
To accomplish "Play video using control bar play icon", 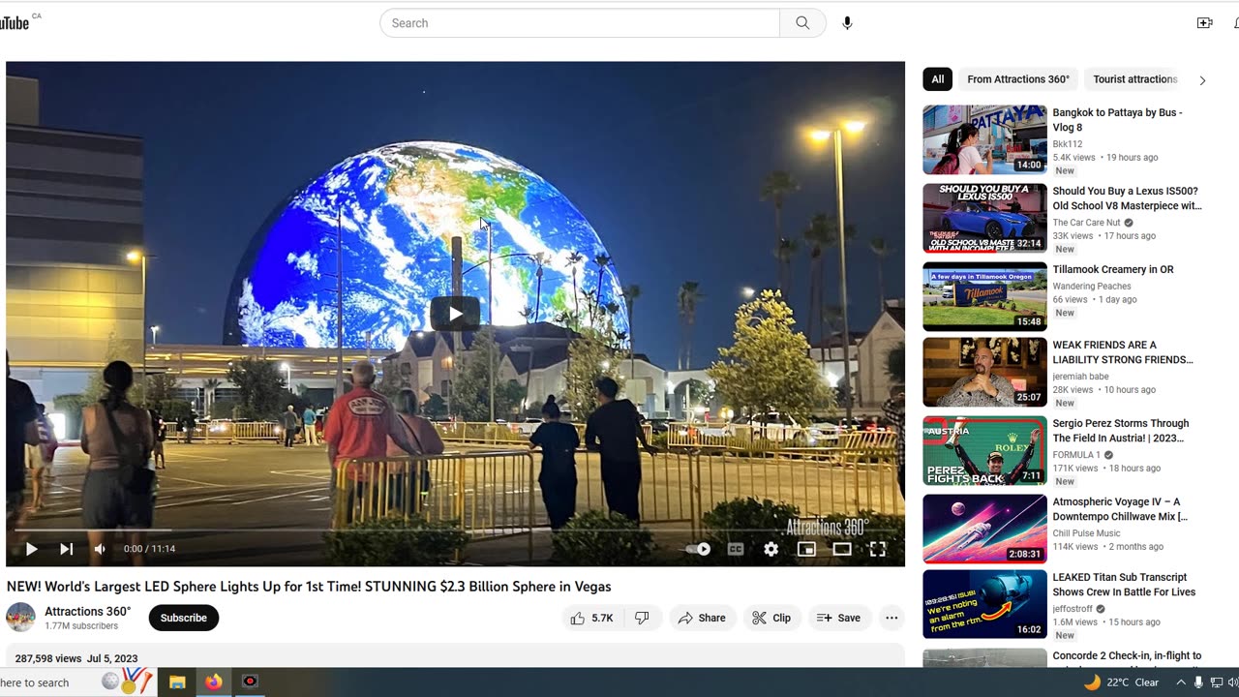I will click(x=31, y=549).
